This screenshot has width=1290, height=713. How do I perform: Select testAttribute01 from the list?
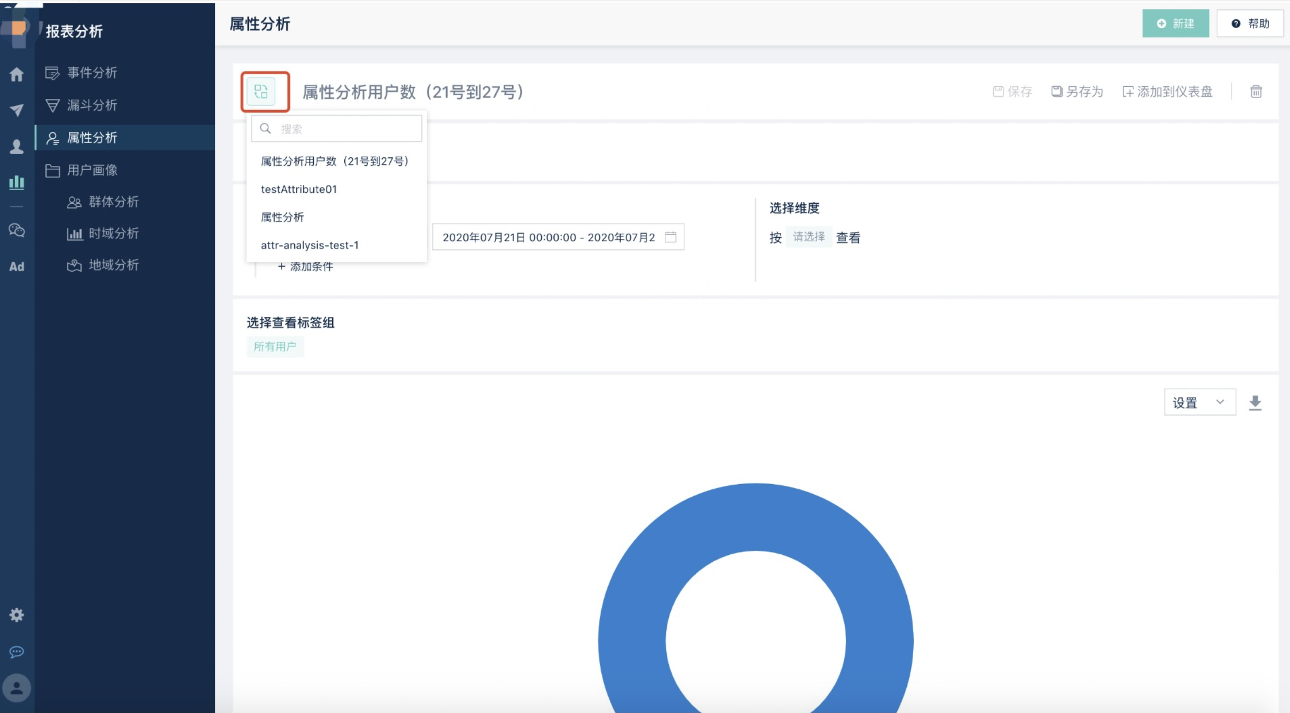337,189
